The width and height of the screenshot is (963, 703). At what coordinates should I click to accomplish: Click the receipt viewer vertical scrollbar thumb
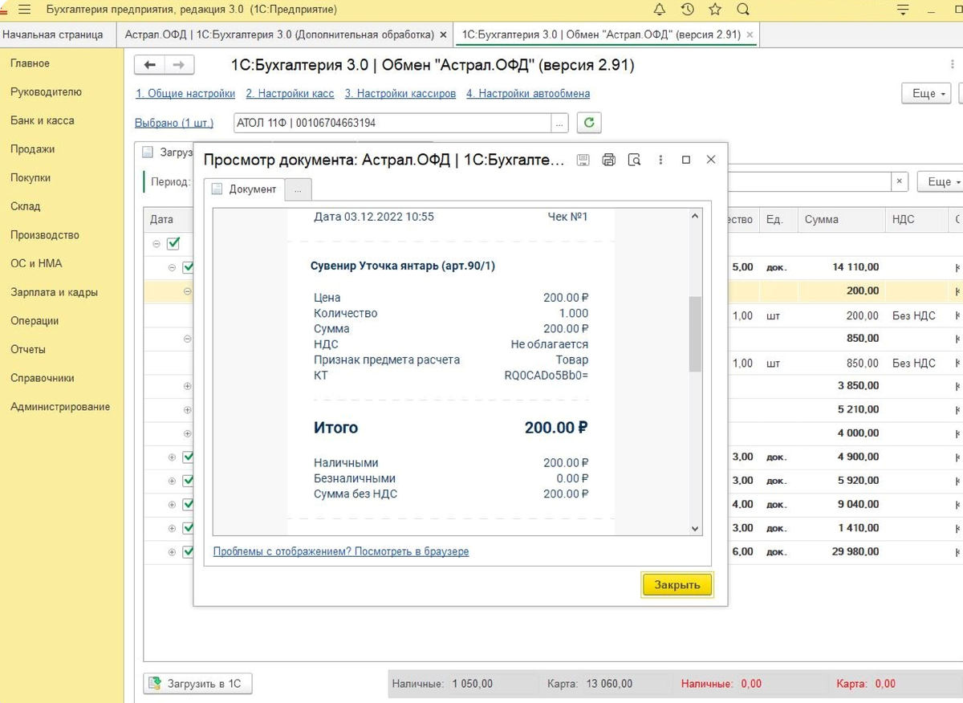(695, 334)
